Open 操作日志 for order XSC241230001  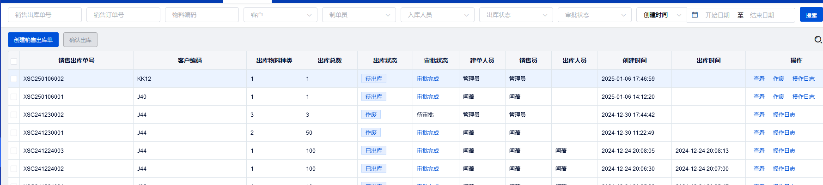click(x=784, y=133)
